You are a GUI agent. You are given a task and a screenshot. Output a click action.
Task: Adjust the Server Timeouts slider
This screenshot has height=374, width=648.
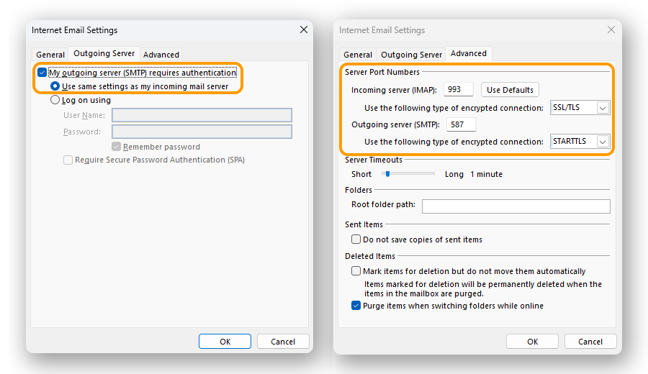tap(387, 174)
